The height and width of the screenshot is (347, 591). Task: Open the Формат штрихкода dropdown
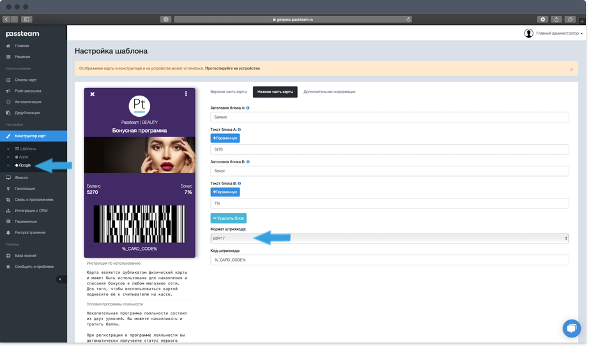389,239
